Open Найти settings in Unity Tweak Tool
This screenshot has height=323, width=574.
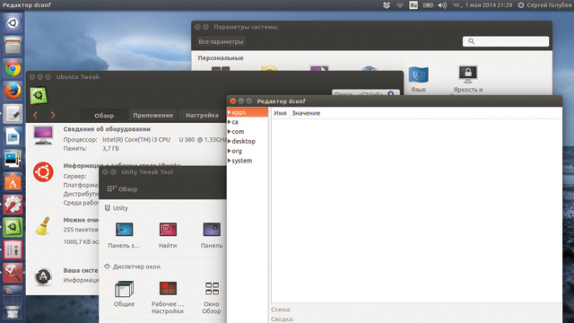[168, 235]
